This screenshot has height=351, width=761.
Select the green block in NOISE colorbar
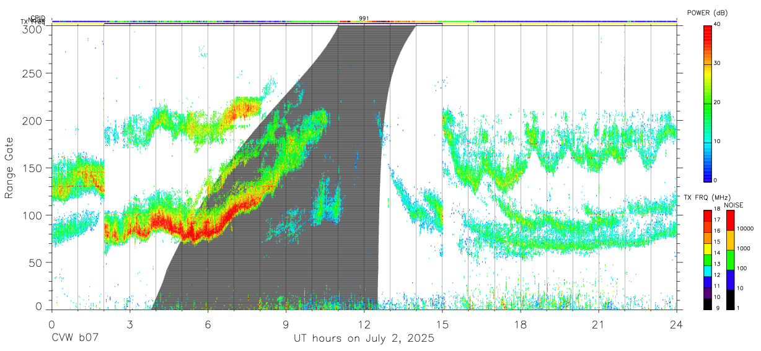(x=730, y=259)
